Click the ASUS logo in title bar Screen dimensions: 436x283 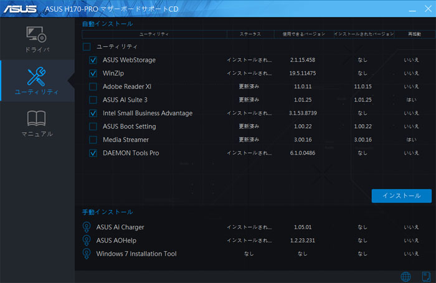[x=20, y=9]
